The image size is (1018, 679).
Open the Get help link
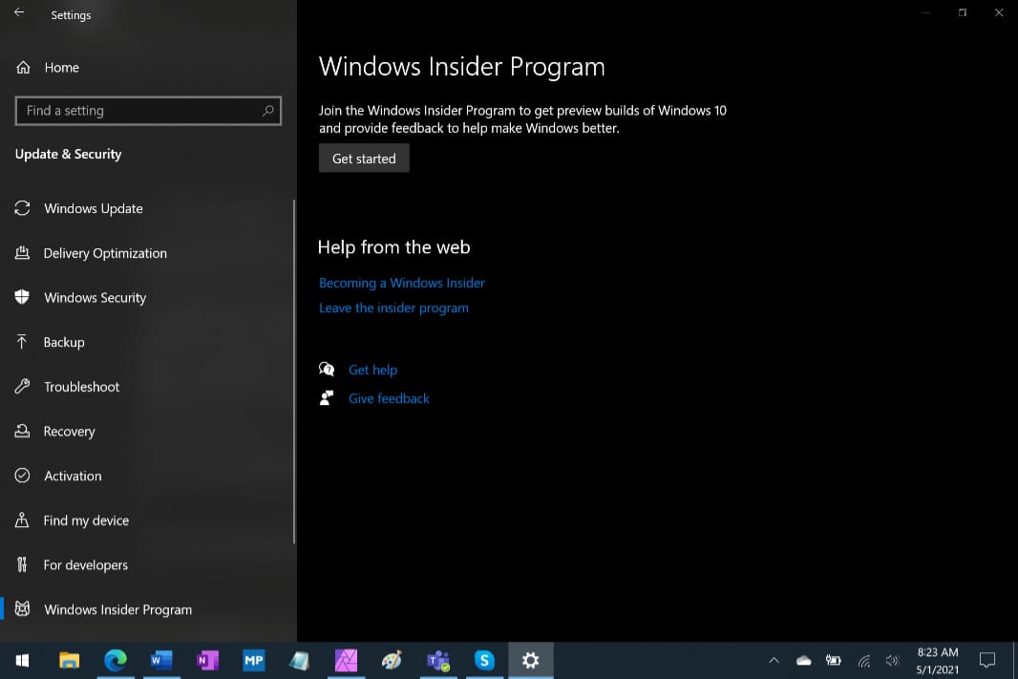point(372,370)
